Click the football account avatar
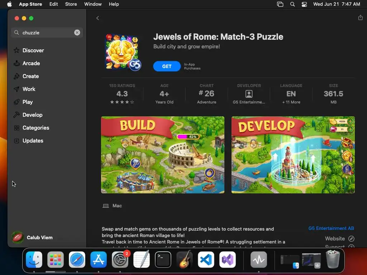The image size is (367, 275). point(18,237)
